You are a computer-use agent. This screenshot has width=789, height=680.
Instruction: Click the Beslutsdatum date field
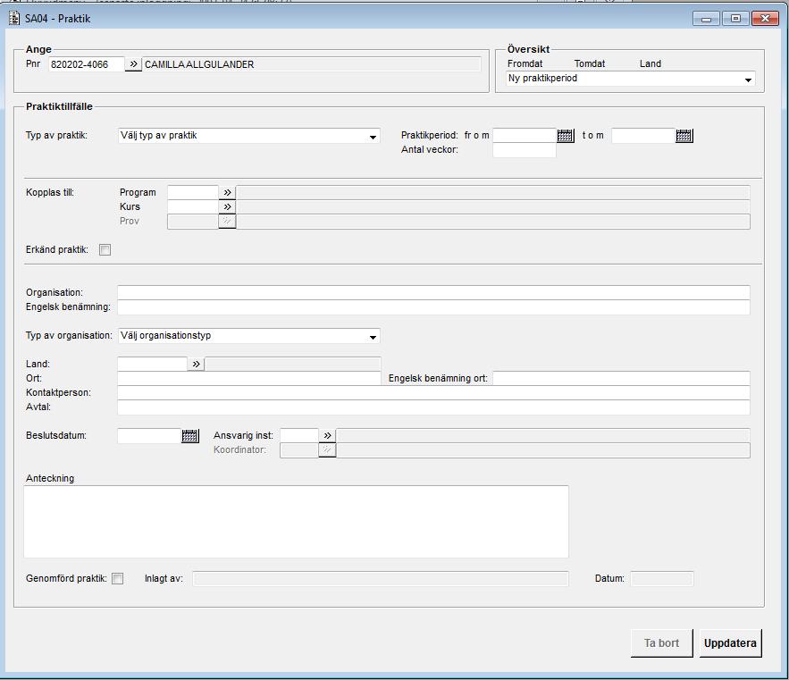pyautogui.click(x=149, y=436)
